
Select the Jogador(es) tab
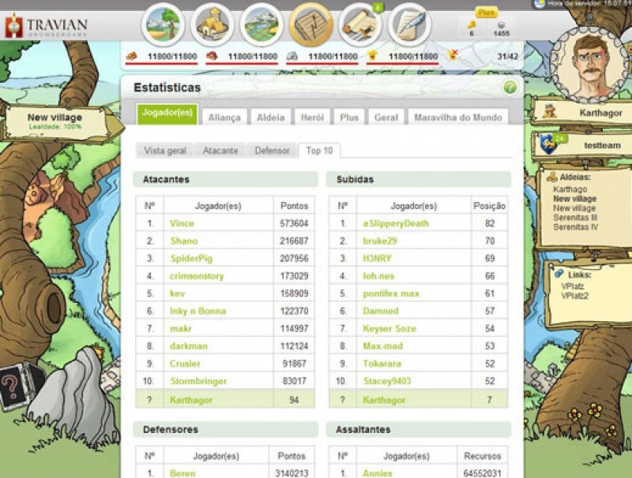tap(167, 114)
